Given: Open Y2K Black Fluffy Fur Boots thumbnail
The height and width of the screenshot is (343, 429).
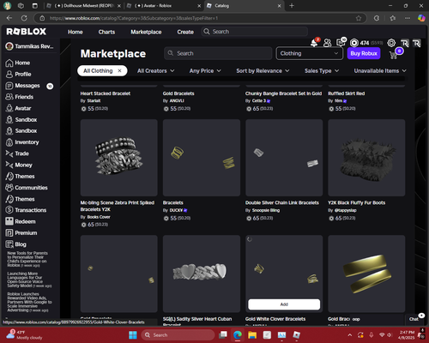Looking at the screenshot, I should tap(366, 158).
